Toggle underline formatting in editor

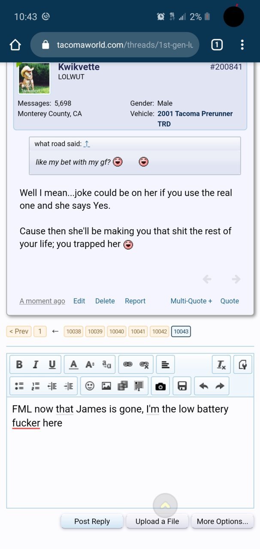[x=52, y=365]
